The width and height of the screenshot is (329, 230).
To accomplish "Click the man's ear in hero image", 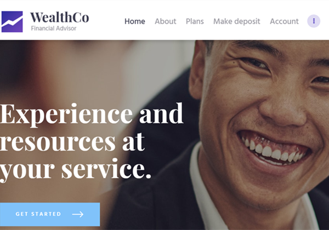I will [196, 71].
